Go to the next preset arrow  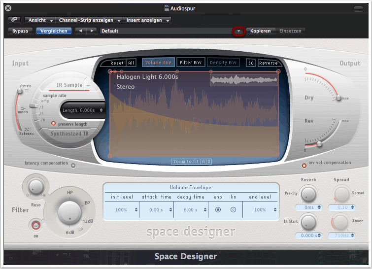tap(91, 31)
